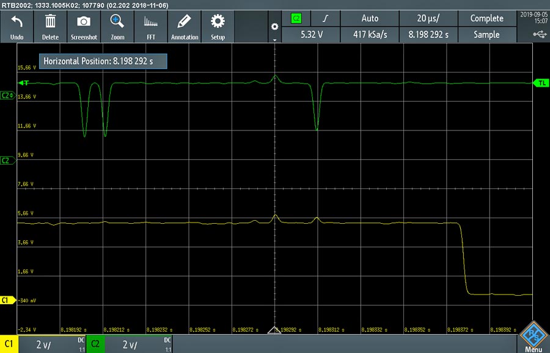Change the Sample acquisition mode

click(487, 35)
